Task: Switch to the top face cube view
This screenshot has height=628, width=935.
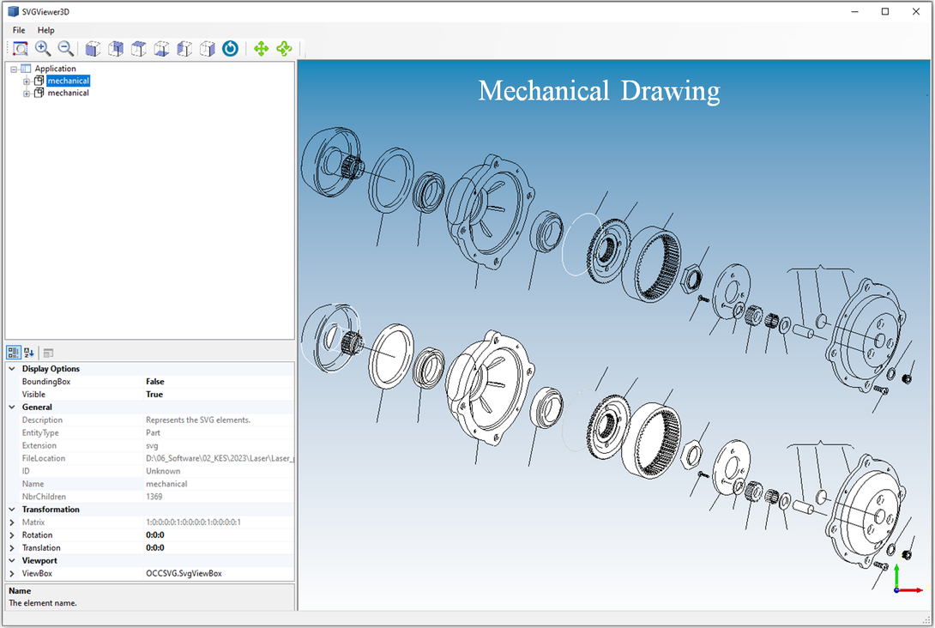Action: point(138,49)
